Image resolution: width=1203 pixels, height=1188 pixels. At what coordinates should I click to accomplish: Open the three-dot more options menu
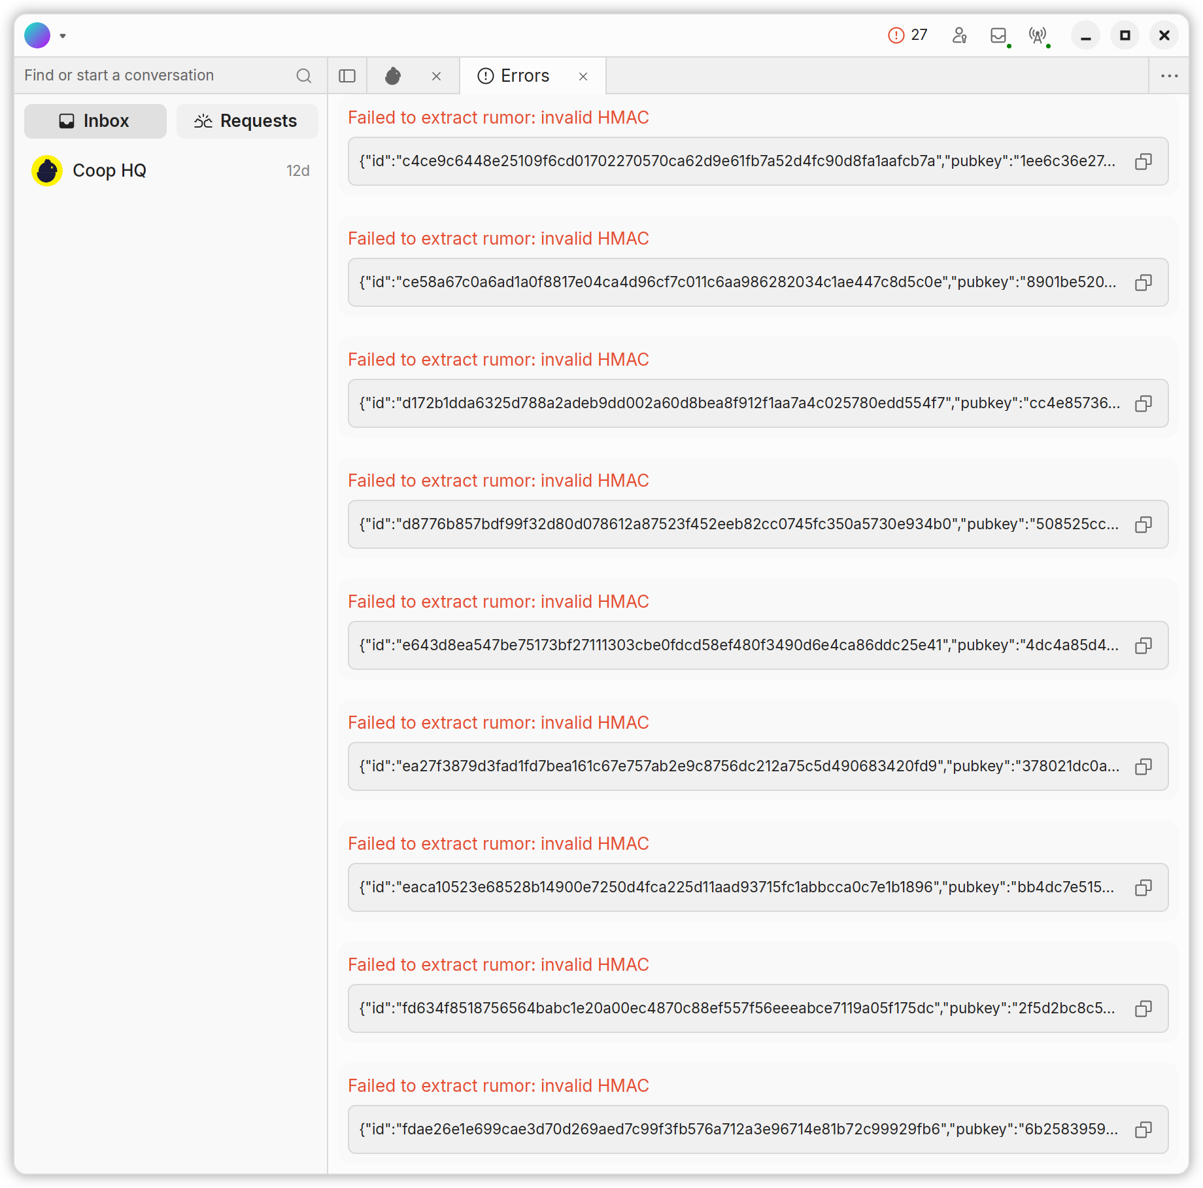[1169, 76]
